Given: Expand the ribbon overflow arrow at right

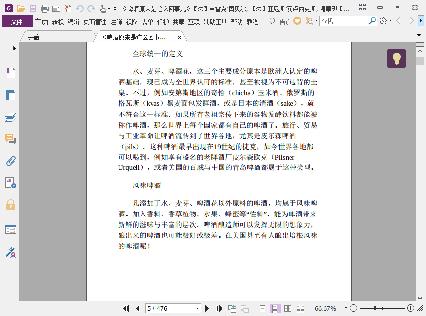Looking at the screenshot, I should (421, 21).
